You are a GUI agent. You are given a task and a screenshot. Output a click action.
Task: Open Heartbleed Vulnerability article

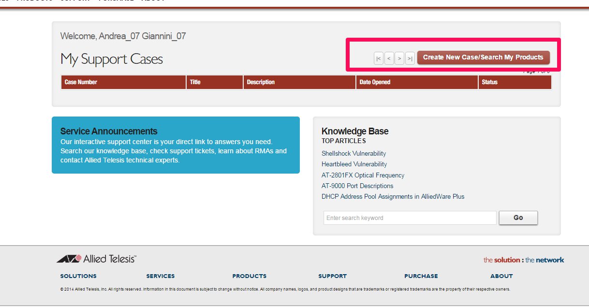tap(354, 164)
